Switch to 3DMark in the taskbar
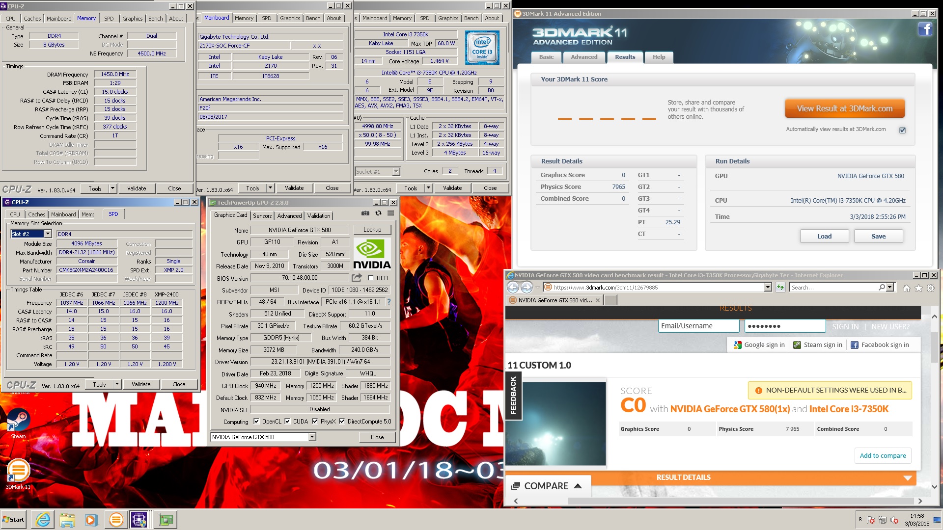943x530 pixels. tap(116, 520)
